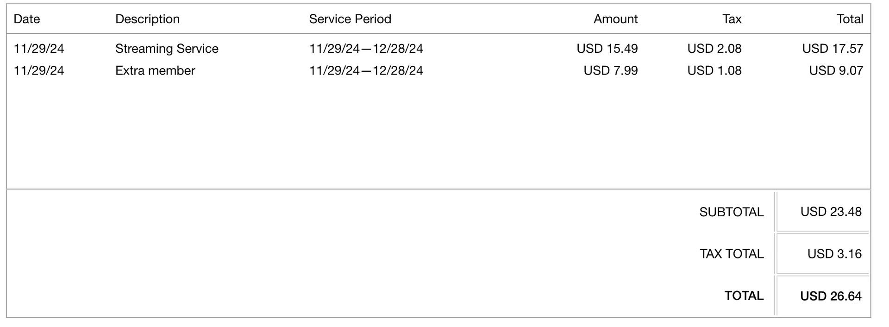This screenshot has width=889, height=327.
Task: Click the Streaming Service description cell
Action: click(167, 49)
